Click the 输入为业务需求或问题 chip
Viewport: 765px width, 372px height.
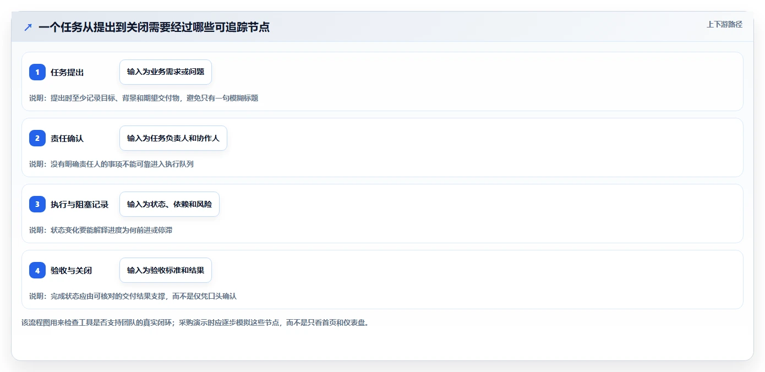[166, 72]
